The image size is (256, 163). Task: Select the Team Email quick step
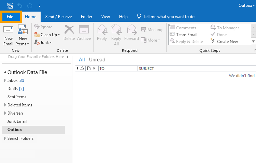pos(184,34)
